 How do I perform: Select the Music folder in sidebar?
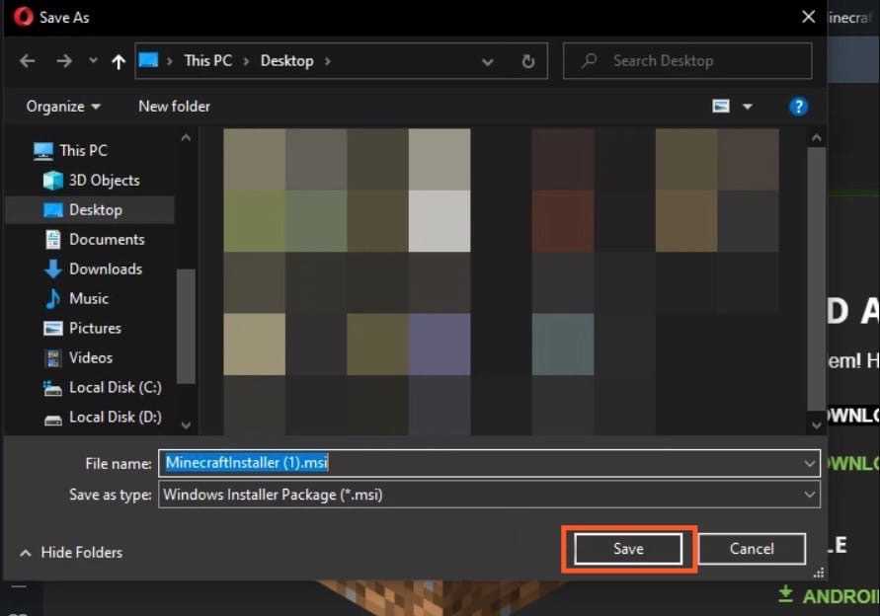click(89, 298)
